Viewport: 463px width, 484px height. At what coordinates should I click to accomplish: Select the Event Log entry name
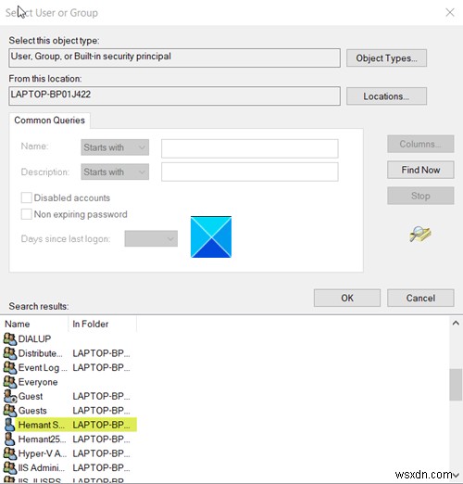(x=43, y=367)
